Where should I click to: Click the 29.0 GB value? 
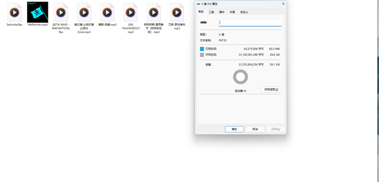click(x=275, y=55)
